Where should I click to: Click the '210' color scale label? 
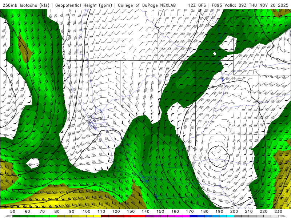click(249, 211)
